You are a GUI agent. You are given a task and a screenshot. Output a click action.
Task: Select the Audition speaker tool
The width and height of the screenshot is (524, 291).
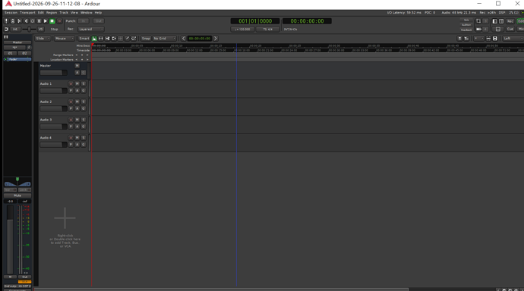(x=114, y=39)
